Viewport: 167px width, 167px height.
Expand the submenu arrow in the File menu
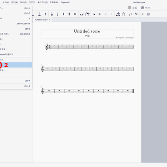(x=30, y=18)
